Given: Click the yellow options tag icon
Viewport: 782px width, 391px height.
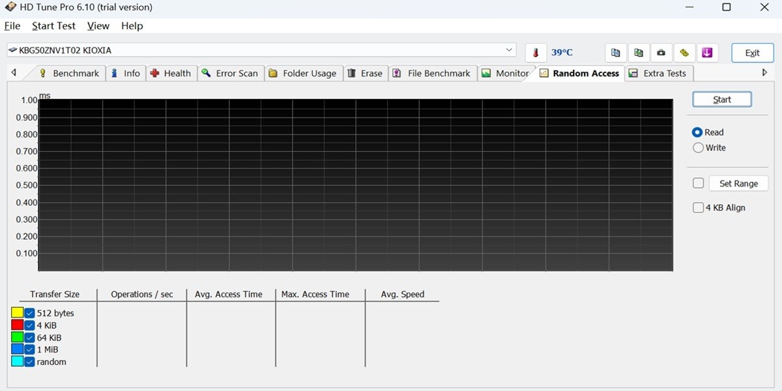Looking at the screenshot, I should 684,53.
